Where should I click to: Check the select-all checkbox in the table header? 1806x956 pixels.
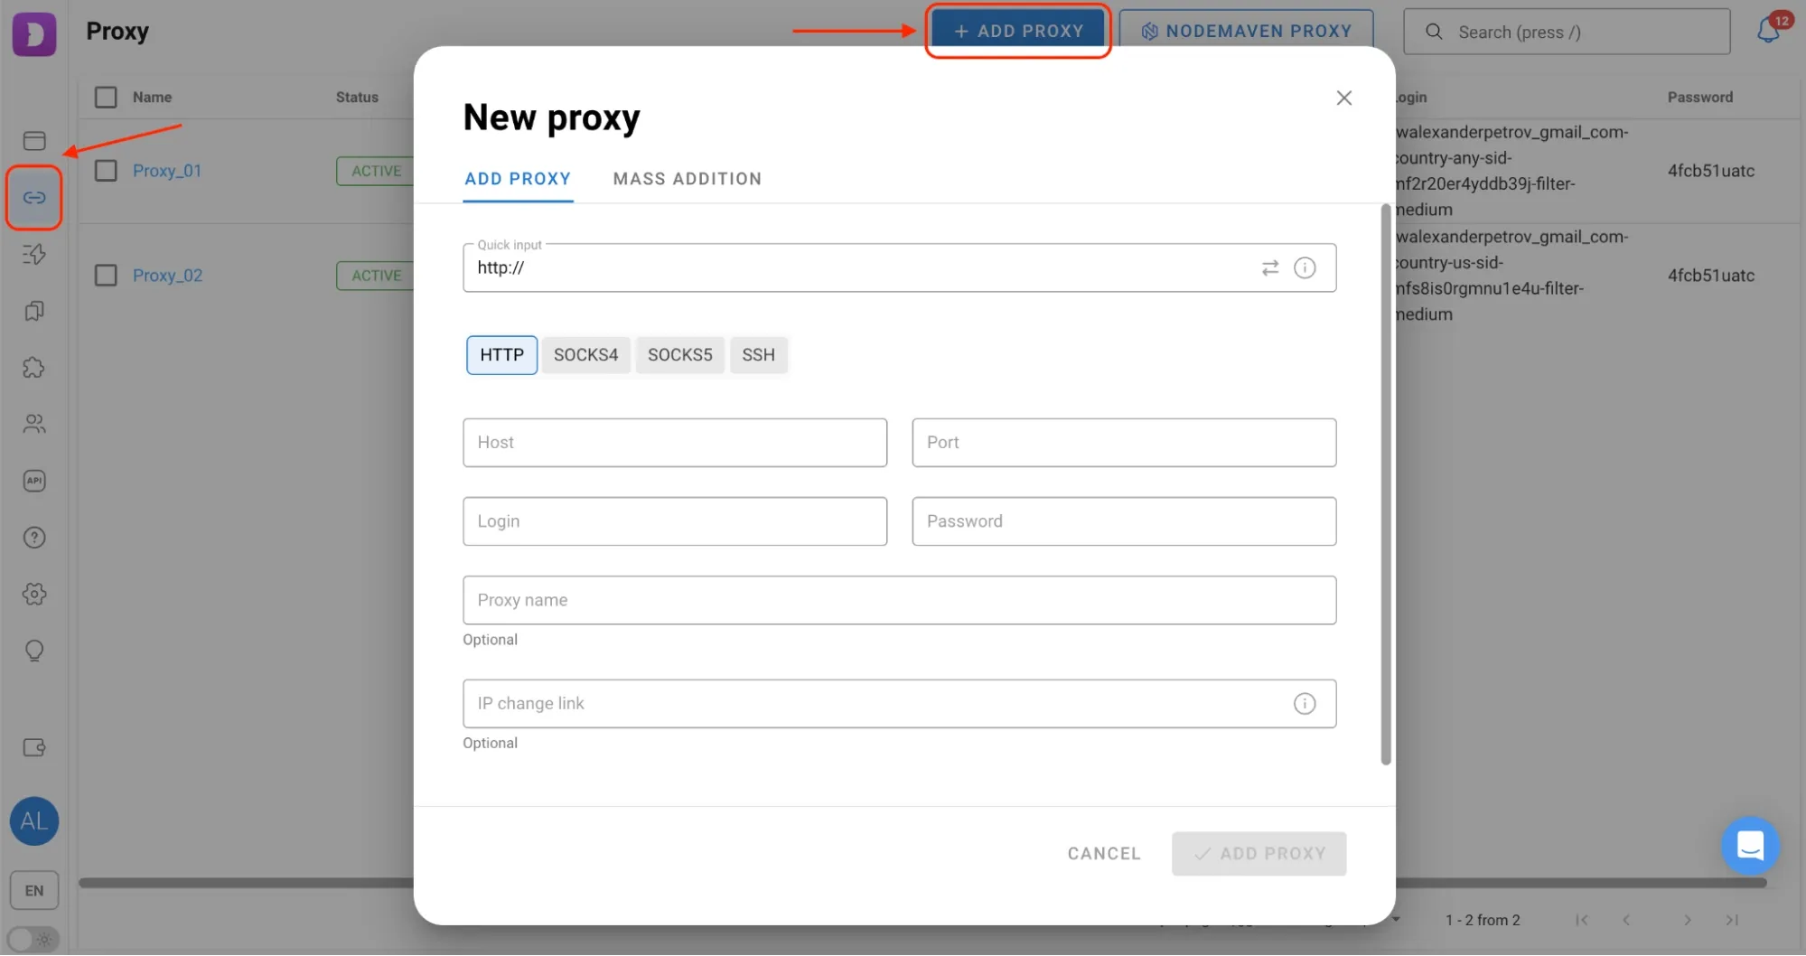[105, 97]
